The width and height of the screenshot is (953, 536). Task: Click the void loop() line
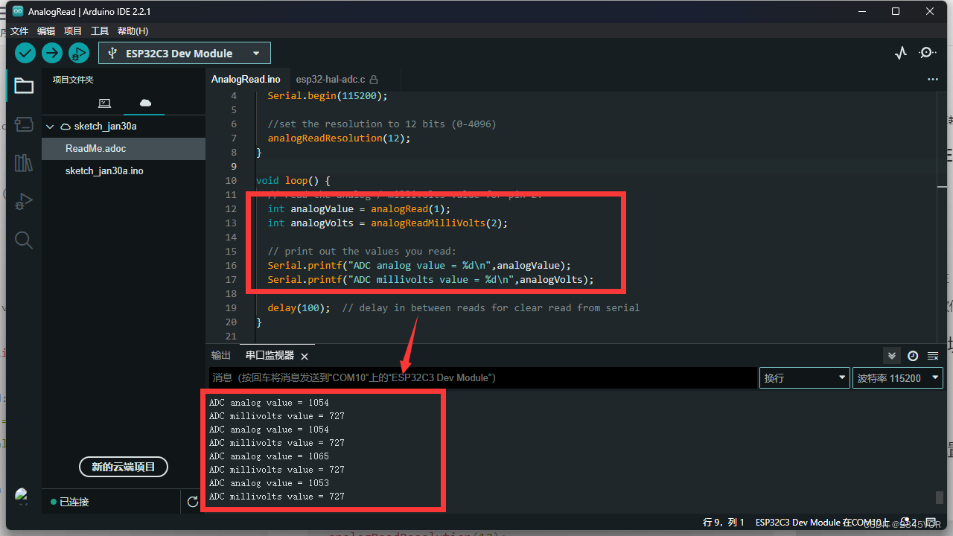pos(293,181)
